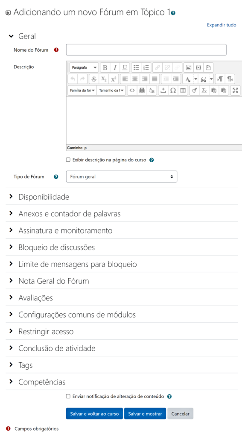Open help icon next to Tipo de Fórum

(56, 177)
